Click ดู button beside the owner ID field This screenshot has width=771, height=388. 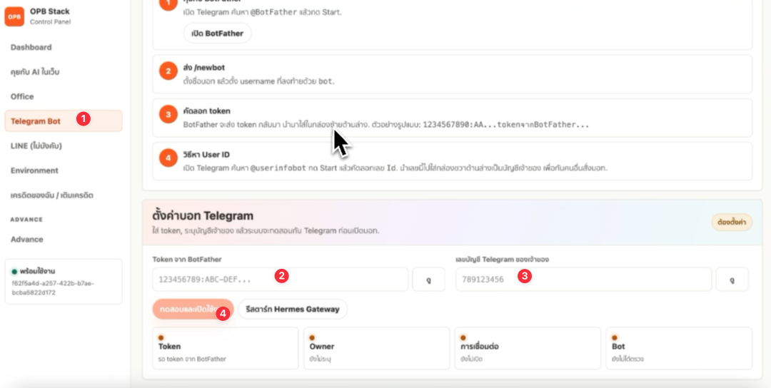[732, 280]
